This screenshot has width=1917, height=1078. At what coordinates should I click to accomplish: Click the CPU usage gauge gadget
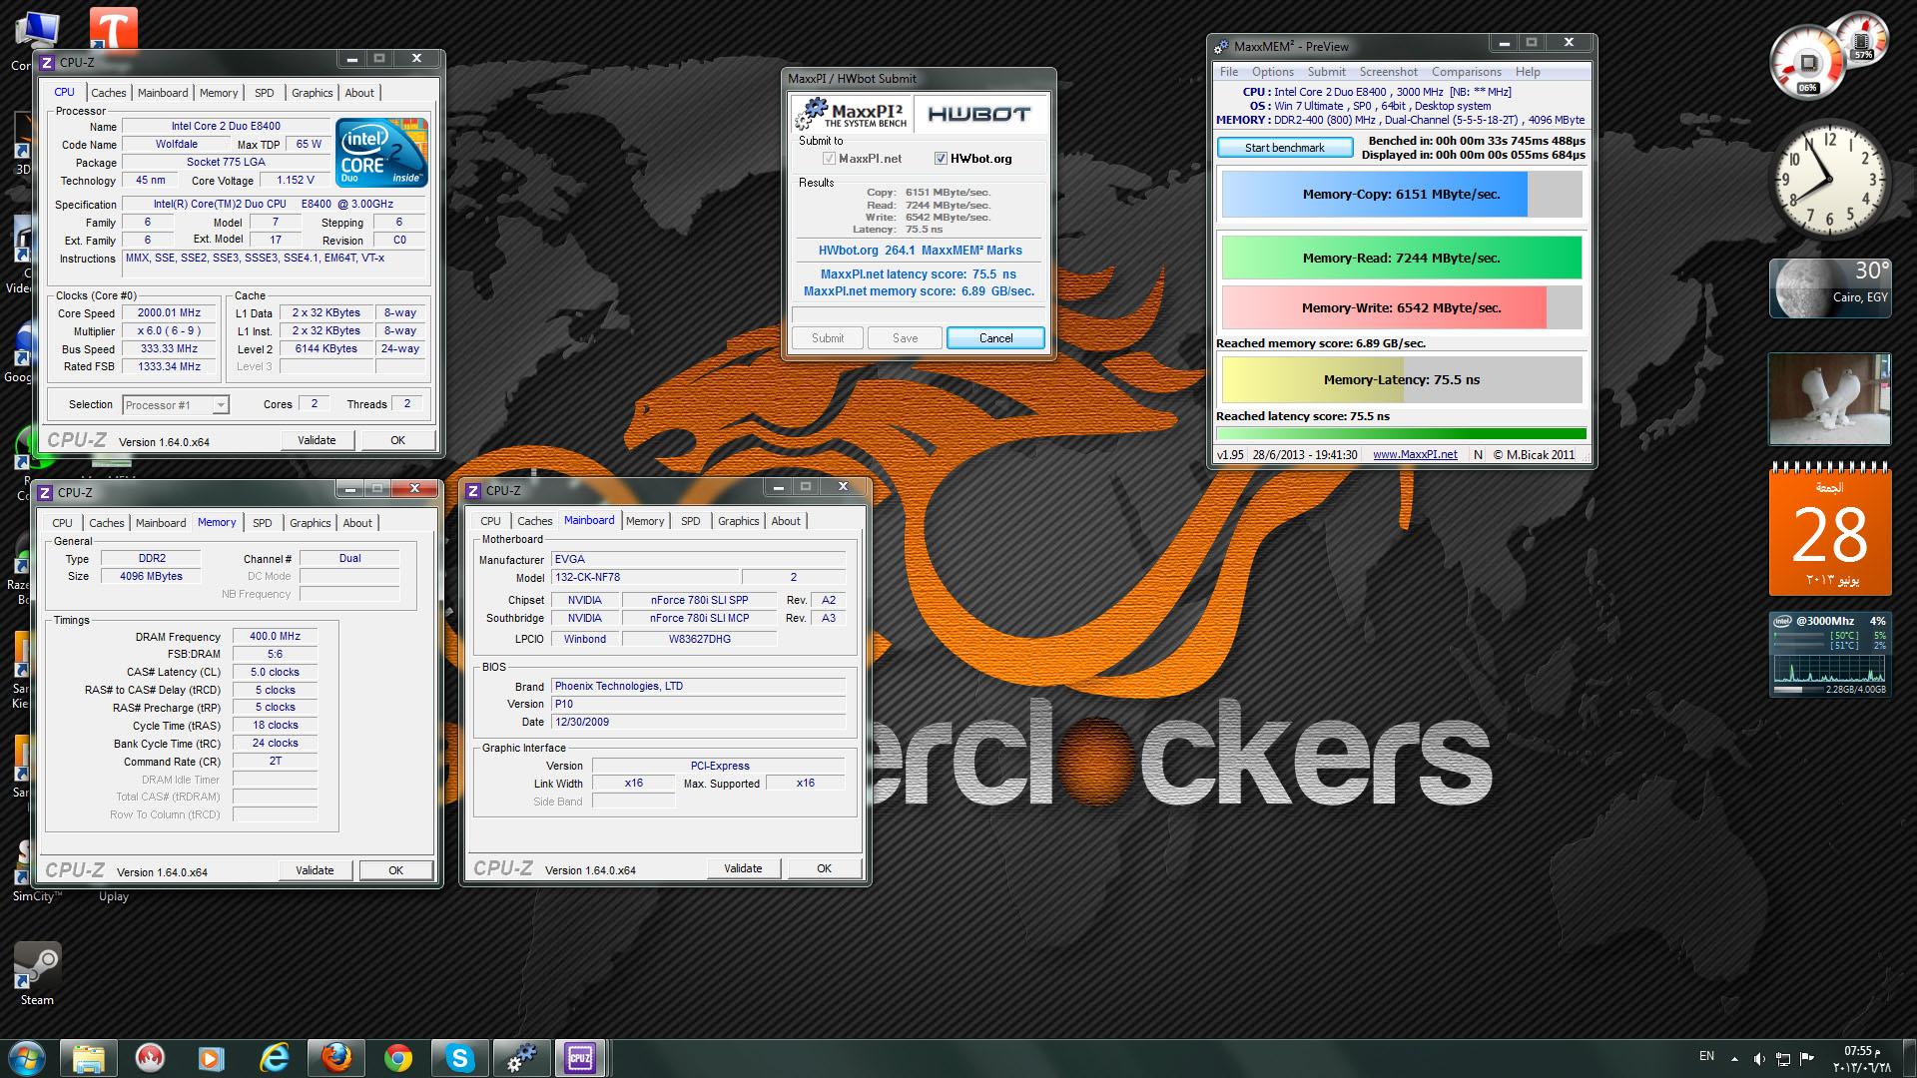(x=1808, y=64)
